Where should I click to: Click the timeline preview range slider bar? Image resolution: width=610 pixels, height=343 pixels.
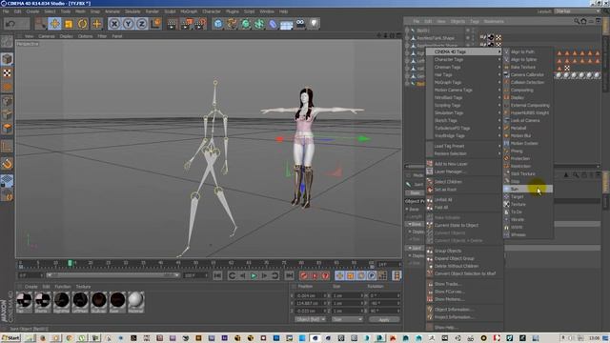pos(112,275)
